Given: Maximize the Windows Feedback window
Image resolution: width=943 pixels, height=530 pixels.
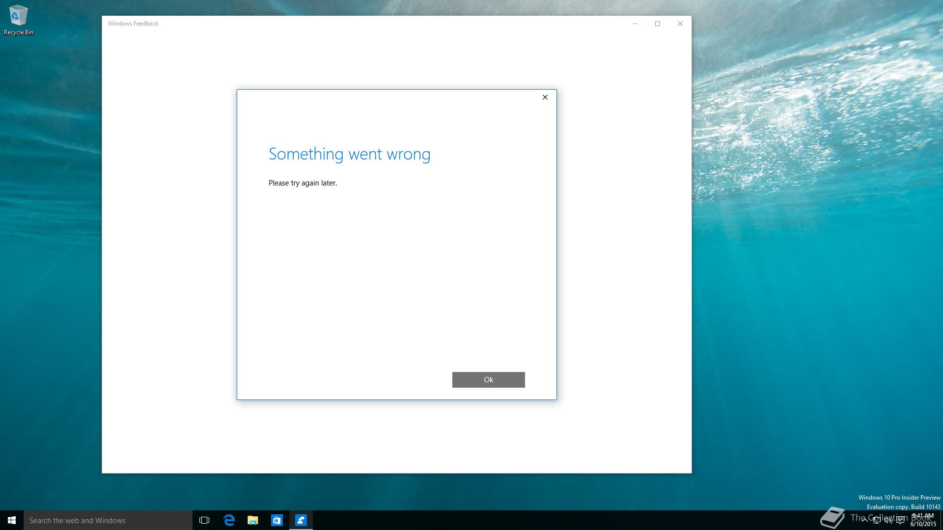Looking at the screenshot, I should tap(658, 24).
